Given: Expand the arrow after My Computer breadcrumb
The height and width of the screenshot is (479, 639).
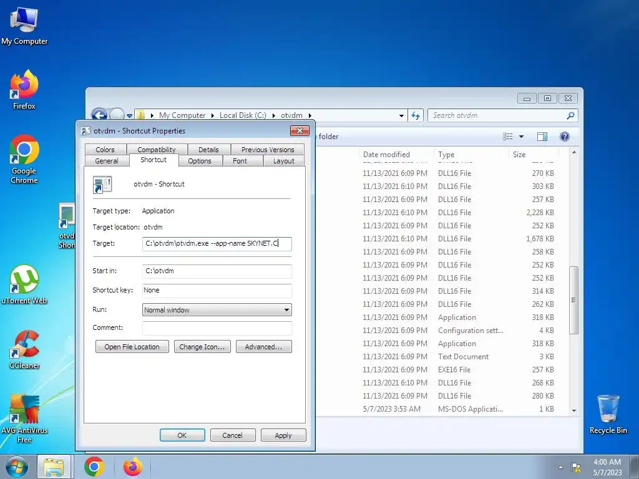Looking at the screenshot, I should click(x=212, y=115).
